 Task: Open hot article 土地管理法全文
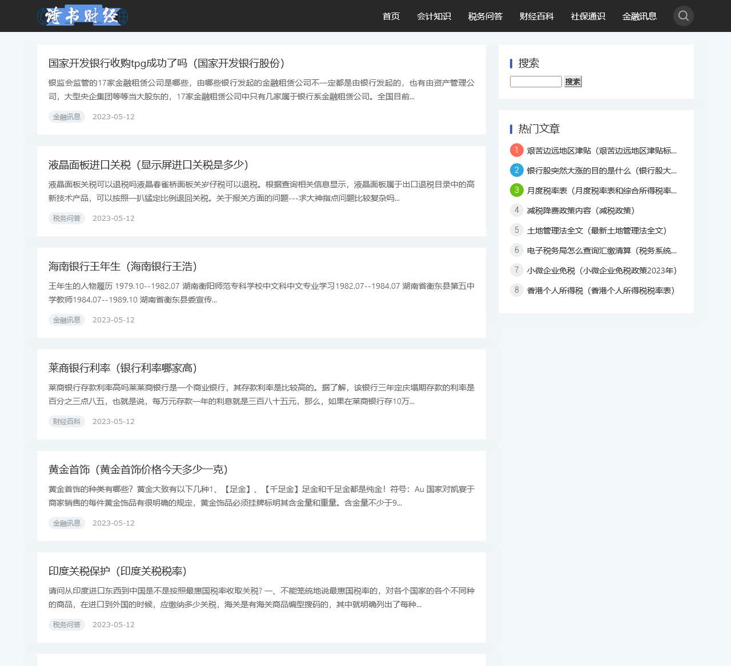coord(597,231)
